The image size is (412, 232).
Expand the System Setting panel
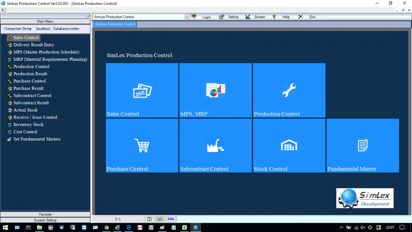[x=45, y=220]
